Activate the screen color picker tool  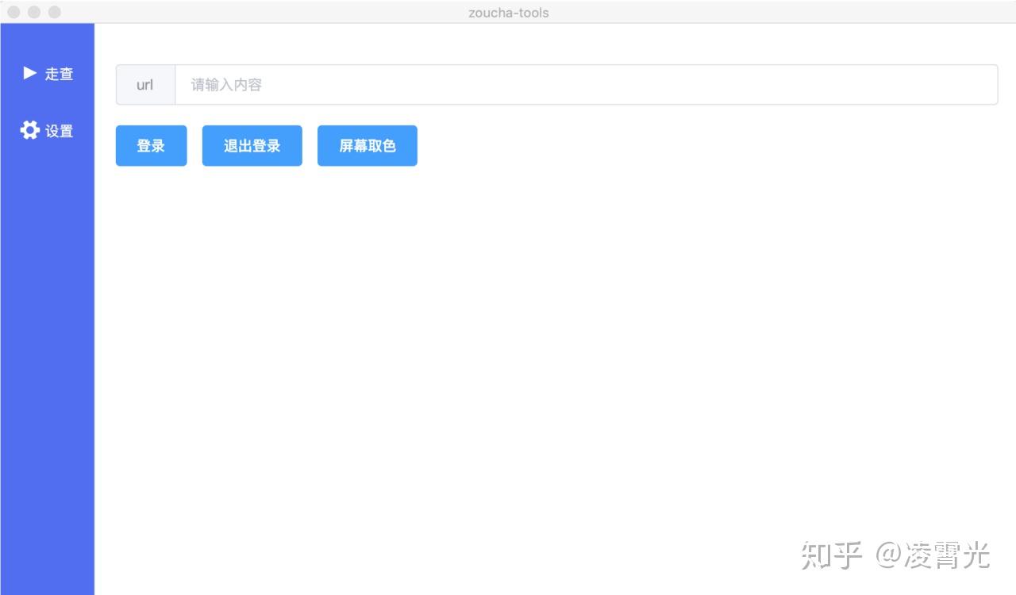point(367,145)
